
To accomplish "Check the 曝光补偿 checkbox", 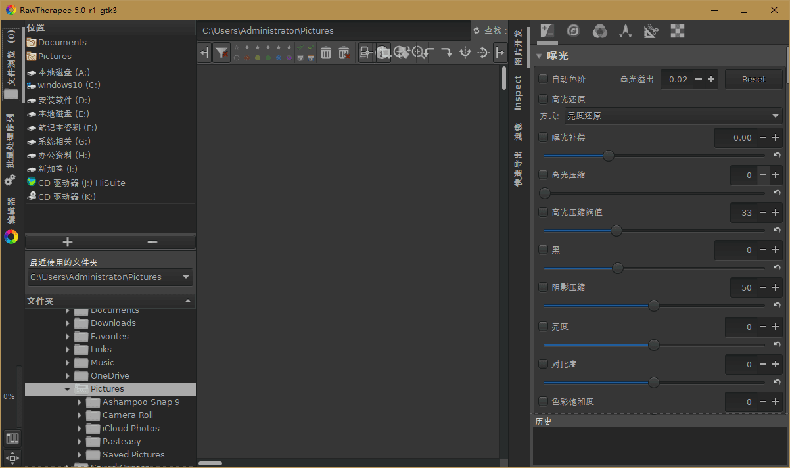I will [x=544, y=137].
